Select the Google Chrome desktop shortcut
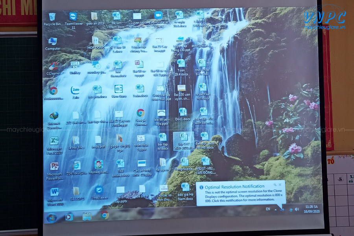354x236 pixels. [141, 118]
